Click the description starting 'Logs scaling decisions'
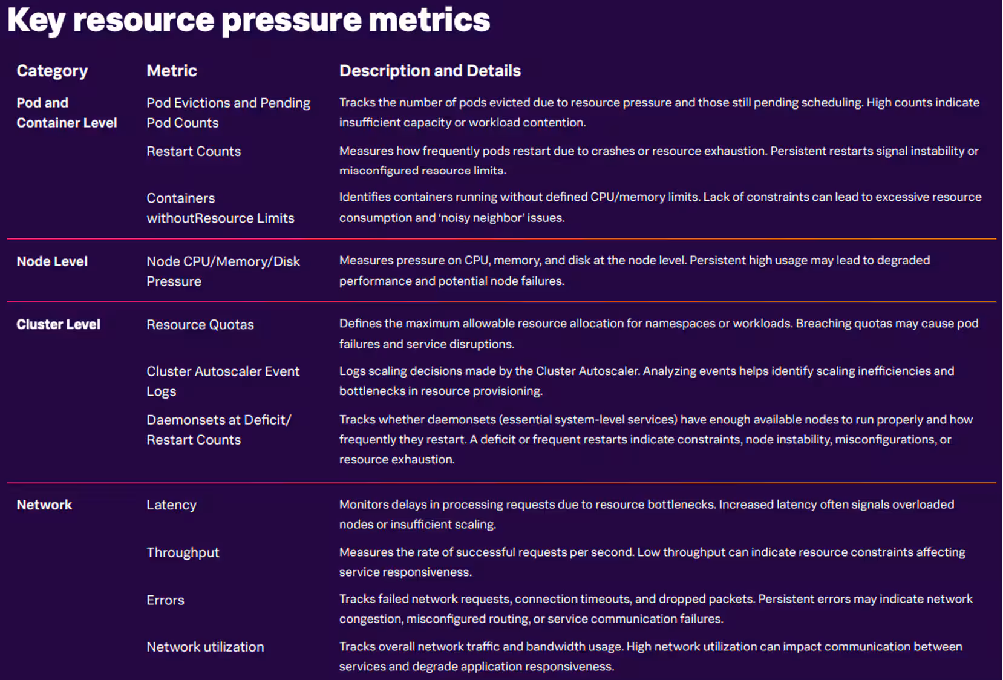The width and height of the screenshot is (1003, 680). point(646,381)
